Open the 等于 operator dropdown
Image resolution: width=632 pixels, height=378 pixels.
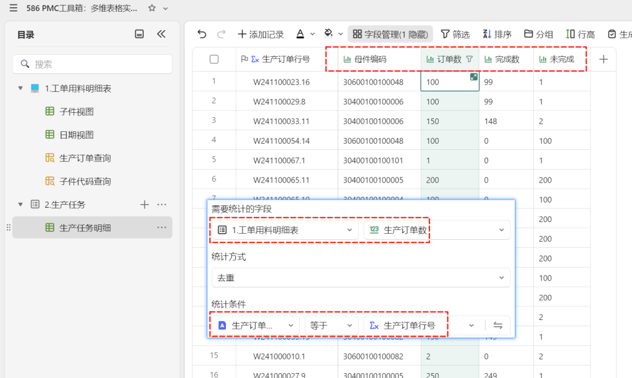(331, 325)
